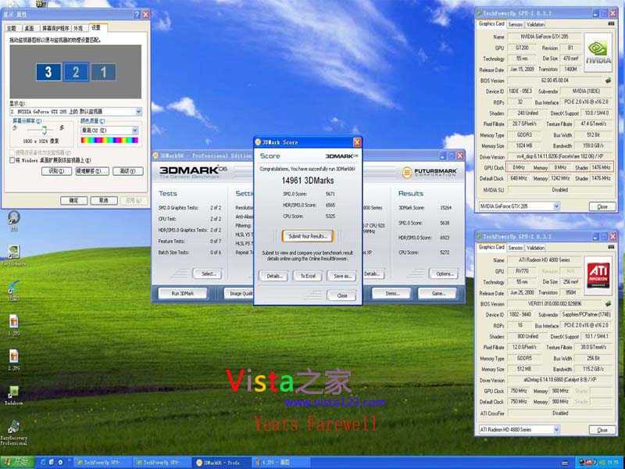Click the BIOS save icon in GeForce GPU-Z window
The height and width of the screenshot is (469, 625).
(x=609, y=81)
